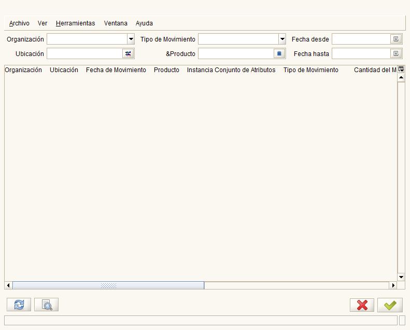This screenshot has height=330, width=410.
Task: Open the table column control icon
Action: (401, 70)
